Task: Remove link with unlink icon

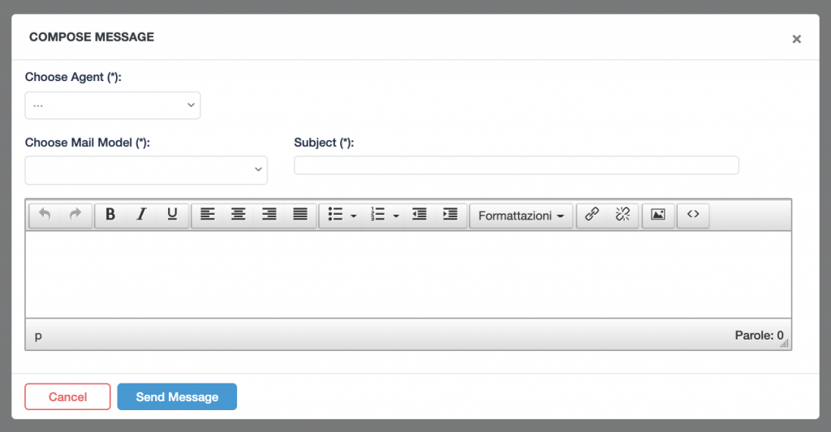Action: point(622,215)
